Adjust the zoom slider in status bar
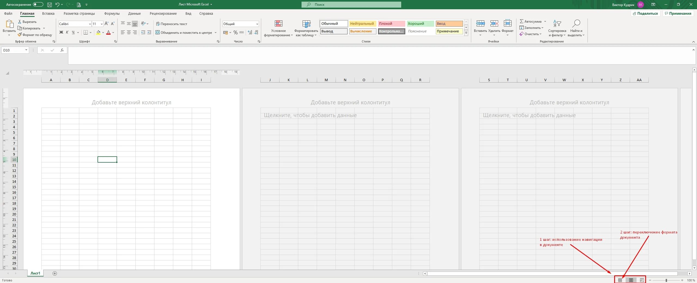 (666, 280)
